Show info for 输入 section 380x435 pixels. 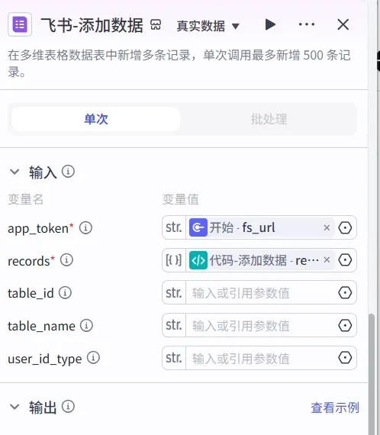(x=68, y=172)
